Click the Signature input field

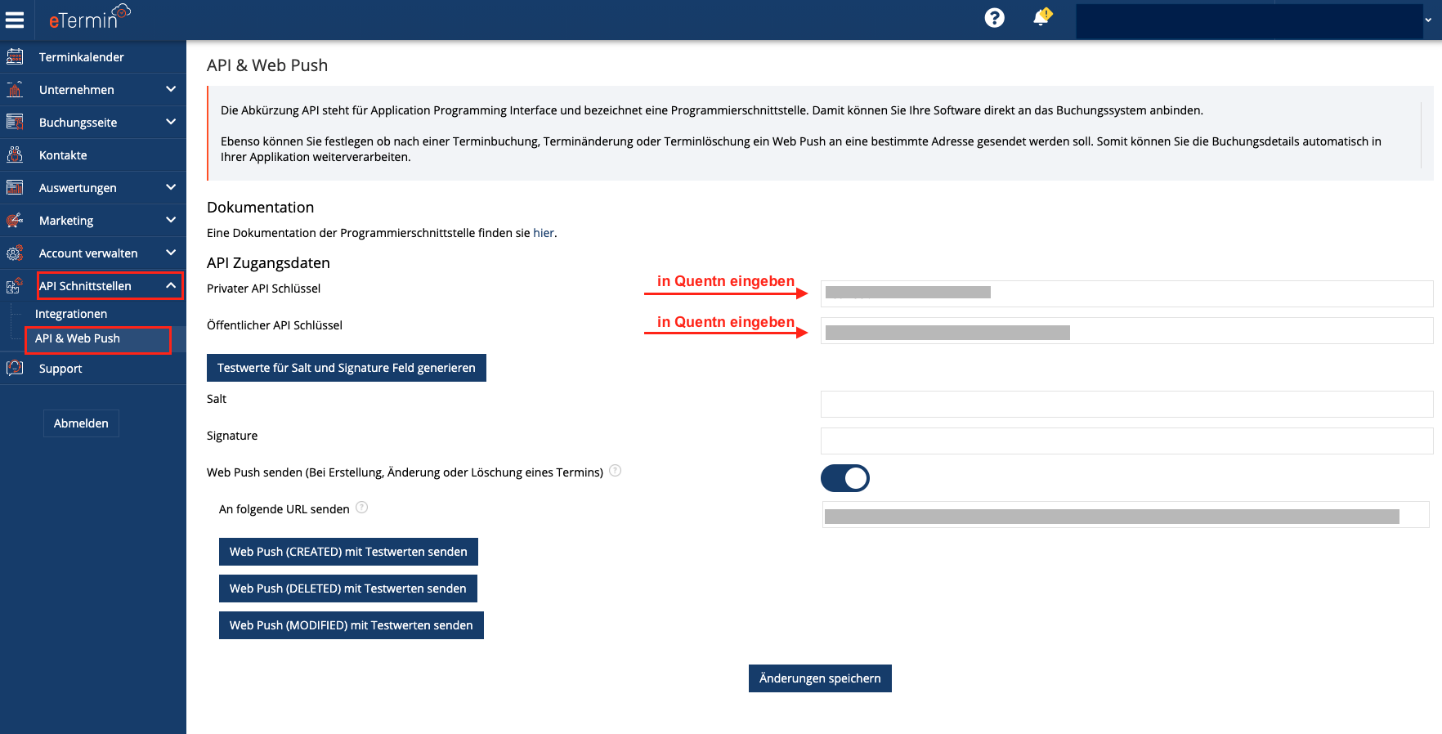pos(1126,441)
